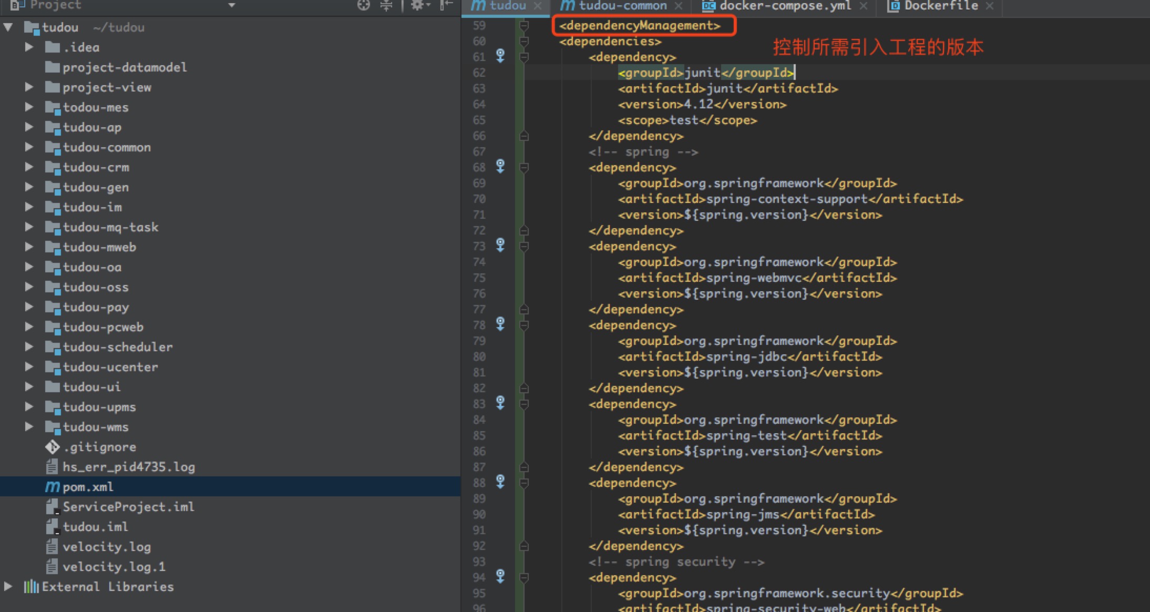Click spring security comment on line 93

pos(676,562)
